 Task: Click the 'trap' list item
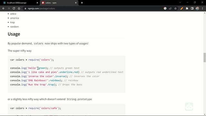(x=13, y=22)
